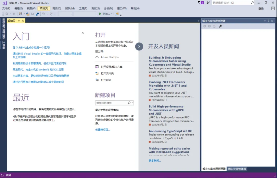Open the toolbar options overflow arrow
Image resolution: width=277 pixels, height=178 pixels.
coord(121,15)
